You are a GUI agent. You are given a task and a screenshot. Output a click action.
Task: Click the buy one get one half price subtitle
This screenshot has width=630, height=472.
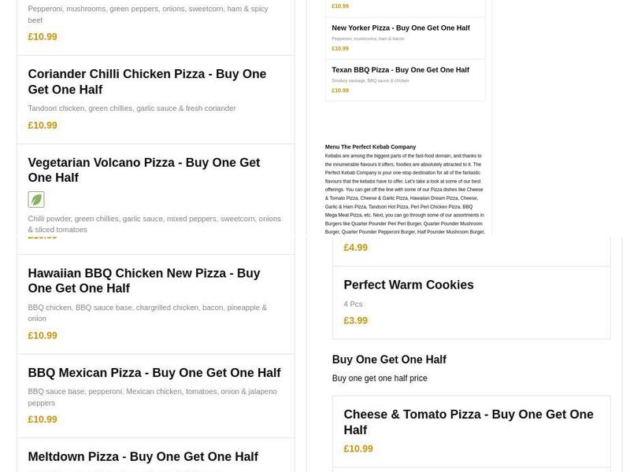click(381, 377)
